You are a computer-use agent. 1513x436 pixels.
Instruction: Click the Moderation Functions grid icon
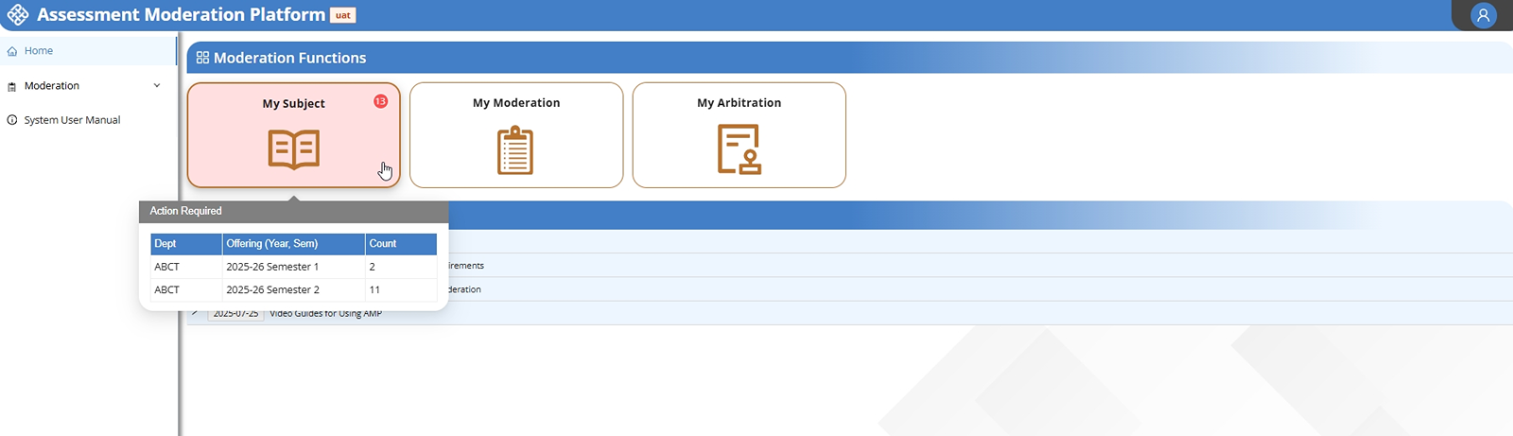click(202, 58)
